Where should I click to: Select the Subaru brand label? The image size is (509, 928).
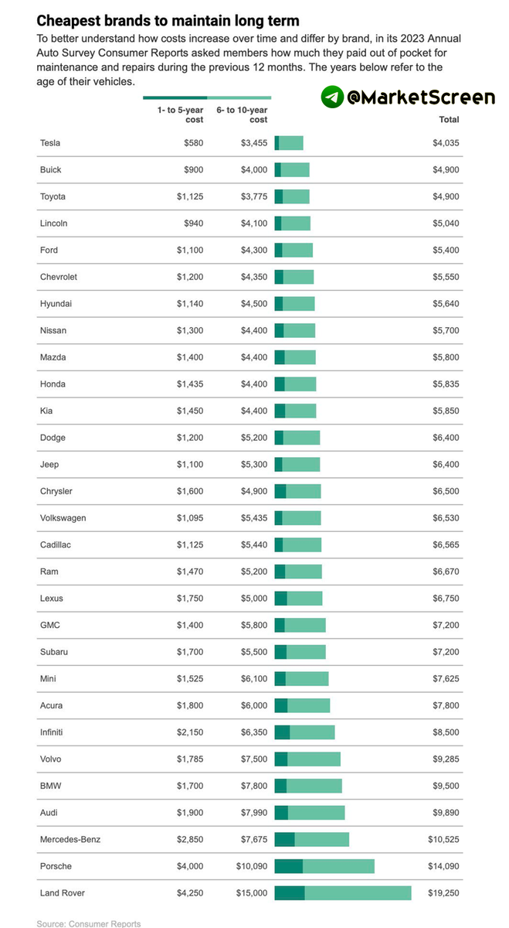(54, 652)
